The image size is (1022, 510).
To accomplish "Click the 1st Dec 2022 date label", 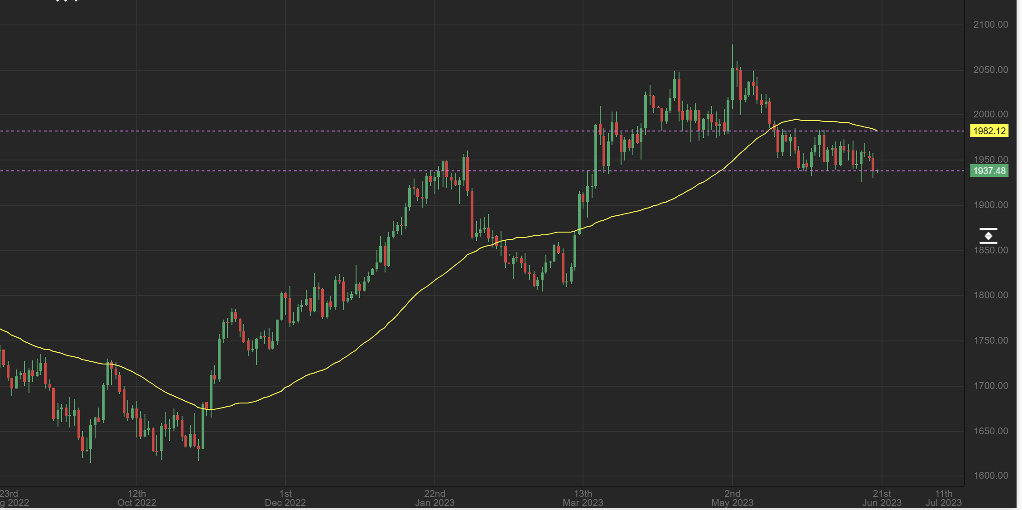I will pyautogui.click(x=285, y=498).
